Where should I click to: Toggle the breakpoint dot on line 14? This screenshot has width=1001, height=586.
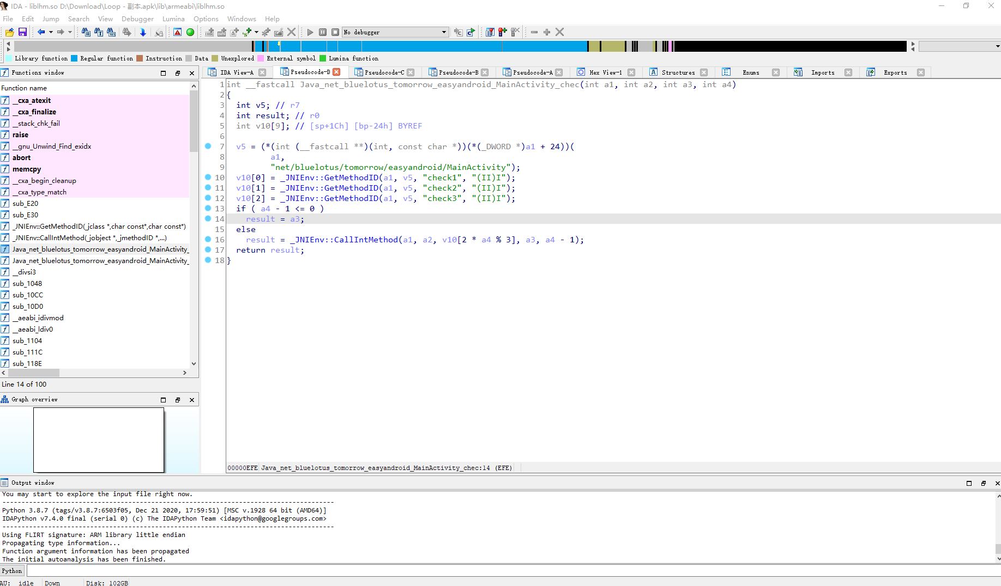(x=208, y=218)
